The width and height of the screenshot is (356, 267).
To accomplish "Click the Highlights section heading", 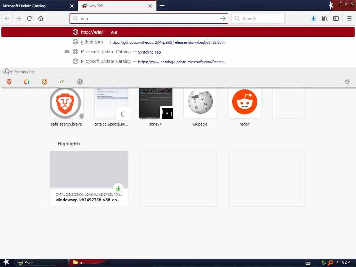I will [x=69, y=144].
